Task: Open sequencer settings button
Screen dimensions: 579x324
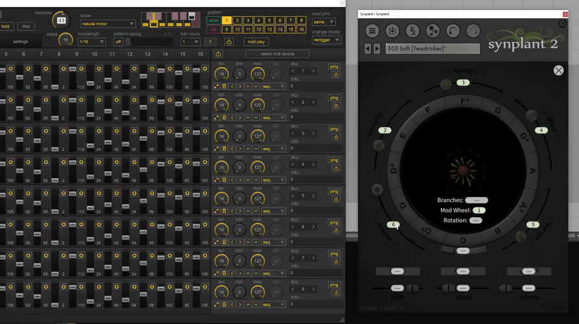Action: click(20, 41)
